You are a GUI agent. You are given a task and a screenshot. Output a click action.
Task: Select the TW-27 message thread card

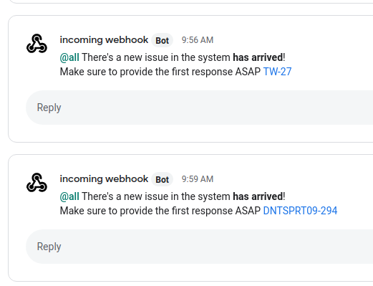coord(190,79)
